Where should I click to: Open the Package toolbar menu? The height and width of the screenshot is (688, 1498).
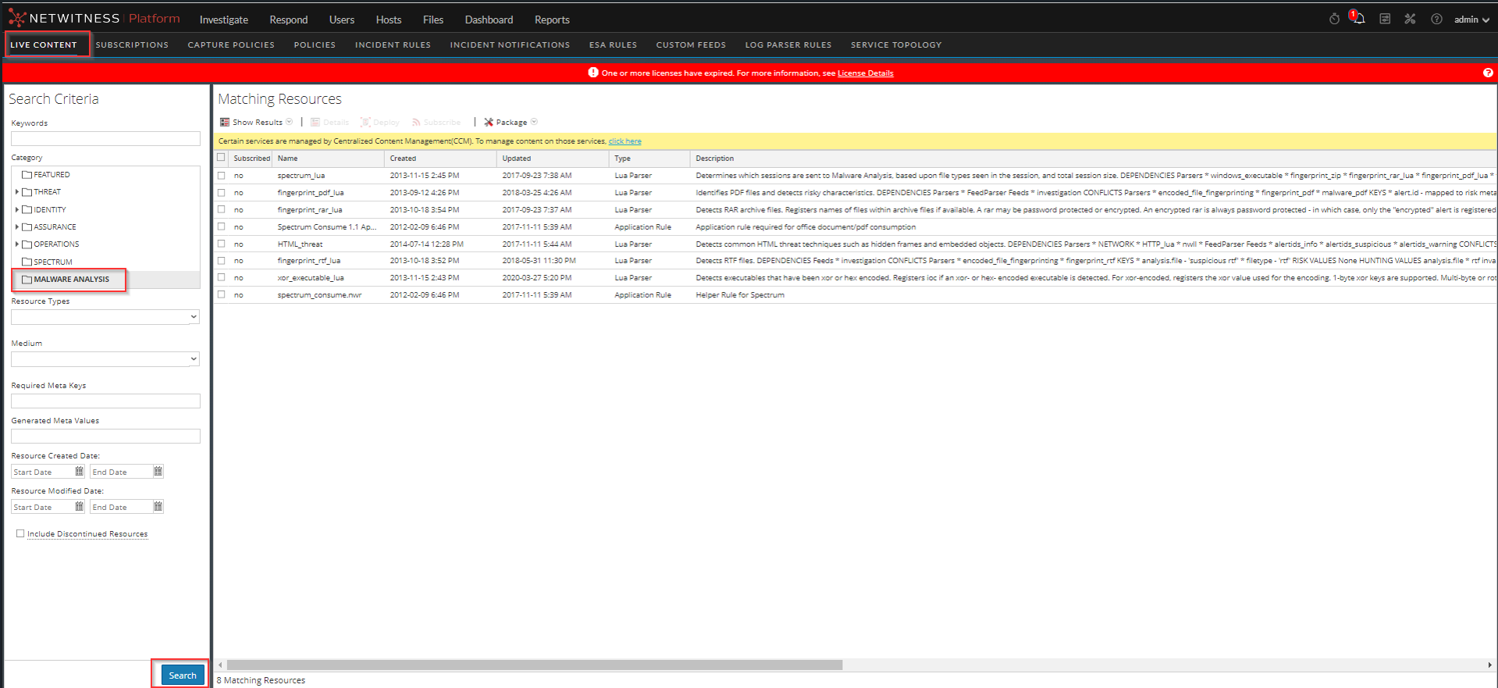pos(511,122)
